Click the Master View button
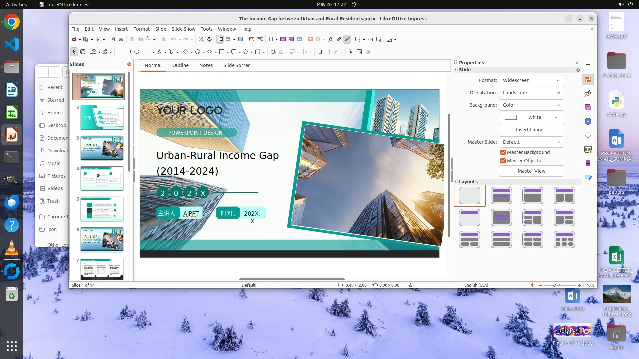 [x=531, y=171]
